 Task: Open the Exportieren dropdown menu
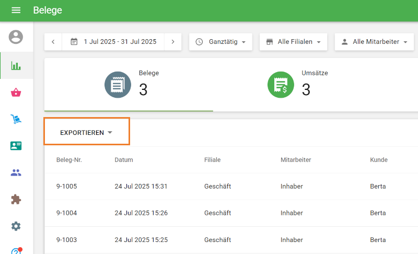coord(87,133)
